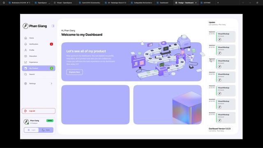Click the Home house icon
263x148 pixels.
tap(25, 38)
